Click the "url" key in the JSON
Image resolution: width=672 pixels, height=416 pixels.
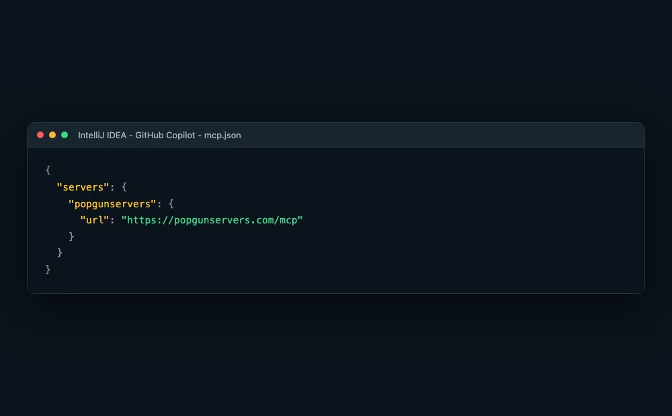[x=95, y=220]
